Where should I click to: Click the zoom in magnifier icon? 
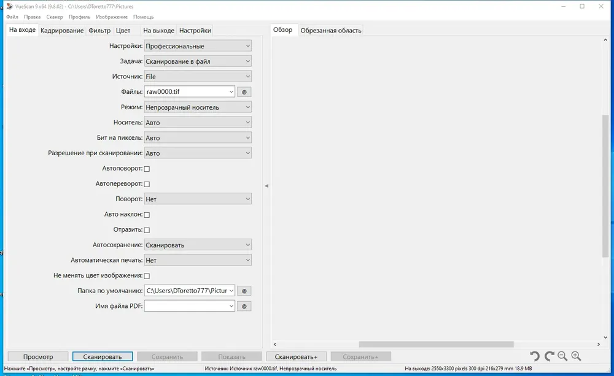click(x=576, y=356)
